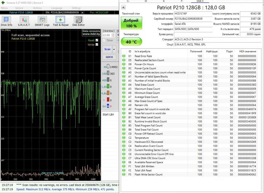
Task: Open SMART Logs toolbar icon
Action: click(x=42, y=21)
